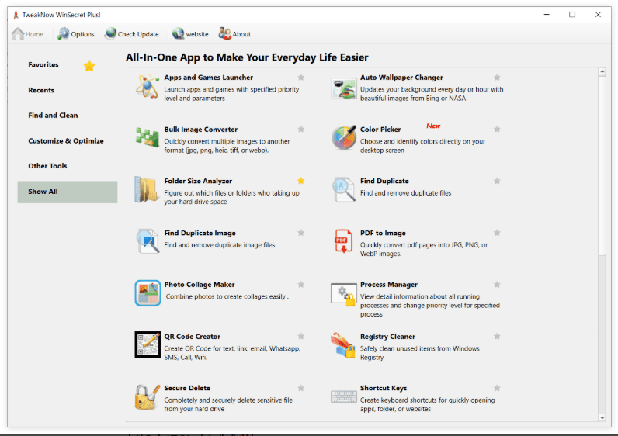Favorite Apps and Games Launcher with its star
This screenshot has width=618, height=436.
301,78
